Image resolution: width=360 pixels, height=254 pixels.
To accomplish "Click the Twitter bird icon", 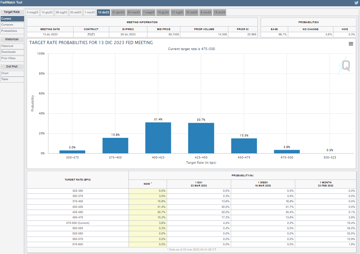I will 356,2.
